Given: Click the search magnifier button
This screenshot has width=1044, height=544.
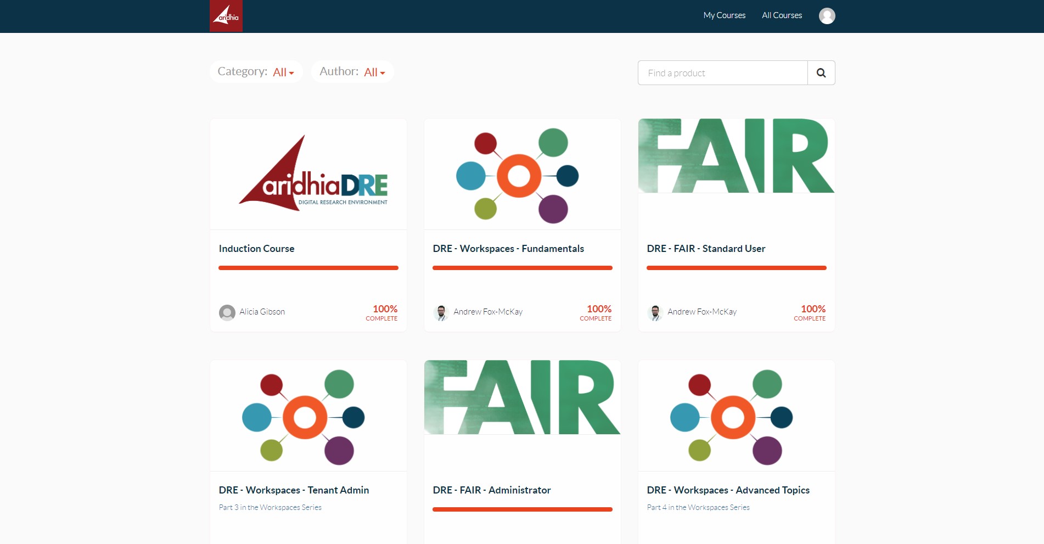Looking at the screenshot, I should (x=821, y=73).
